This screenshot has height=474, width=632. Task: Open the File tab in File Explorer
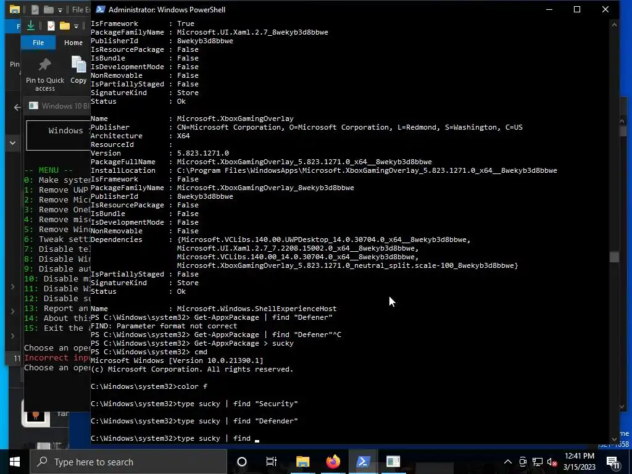[38, 43]
